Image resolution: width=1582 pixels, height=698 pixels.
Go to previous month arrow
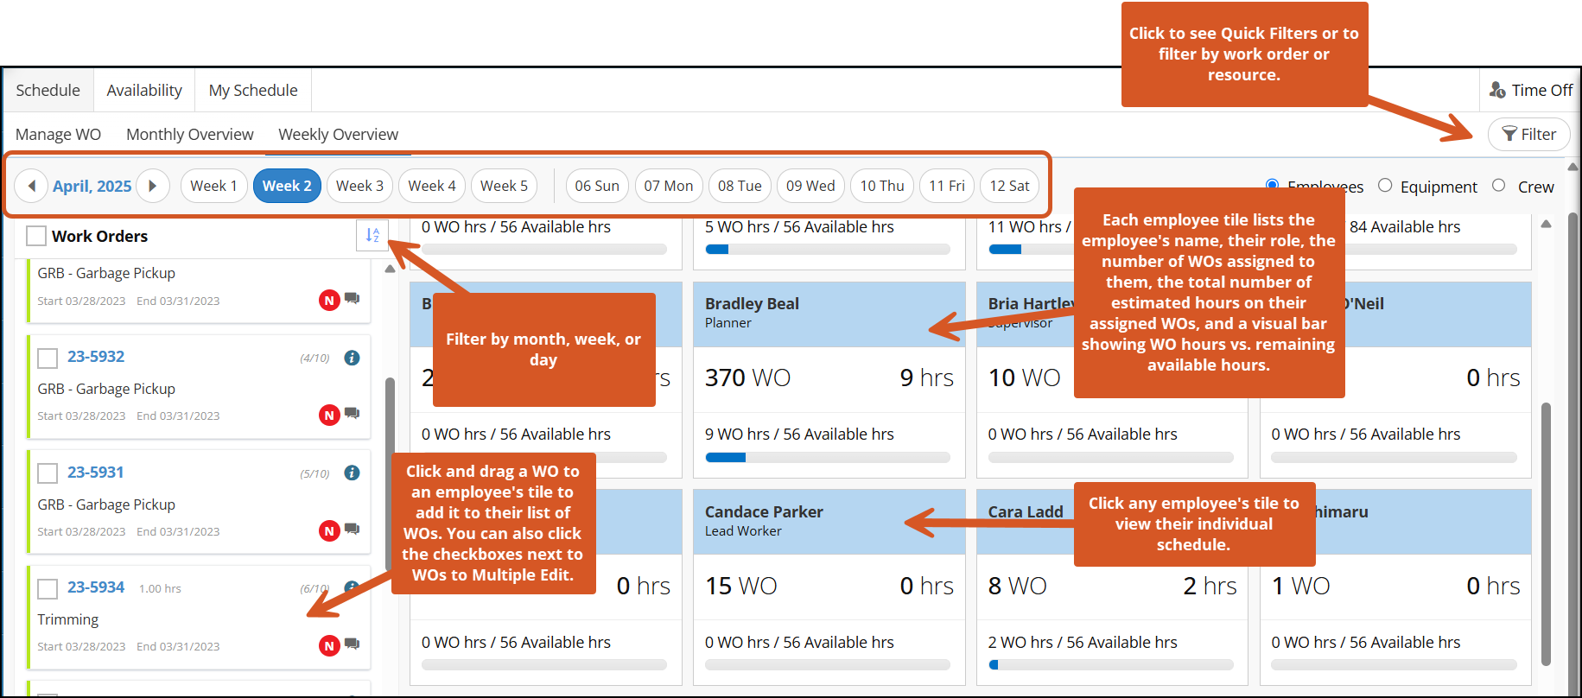[x=32, y=186]
